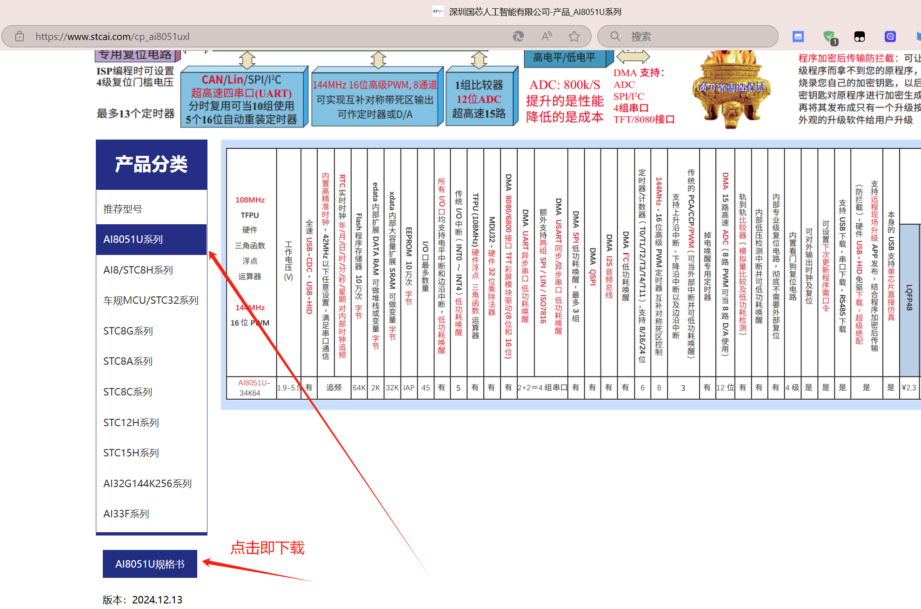Image resolution: width=921 pixels, height=609 pixels.
Task: Open 推荐型号 category
Action: (152, 209)
